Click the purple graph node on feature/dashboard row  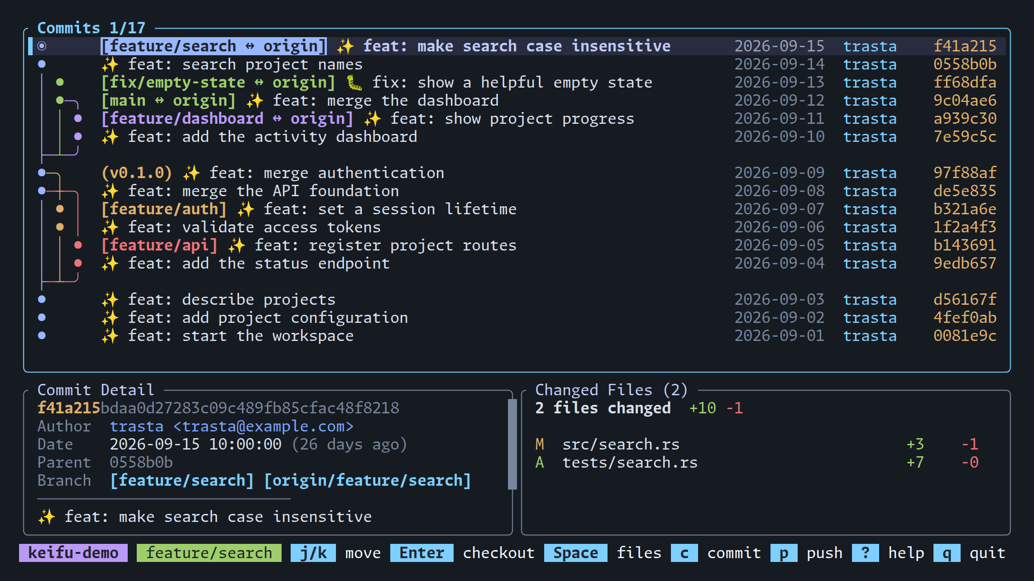78,119
